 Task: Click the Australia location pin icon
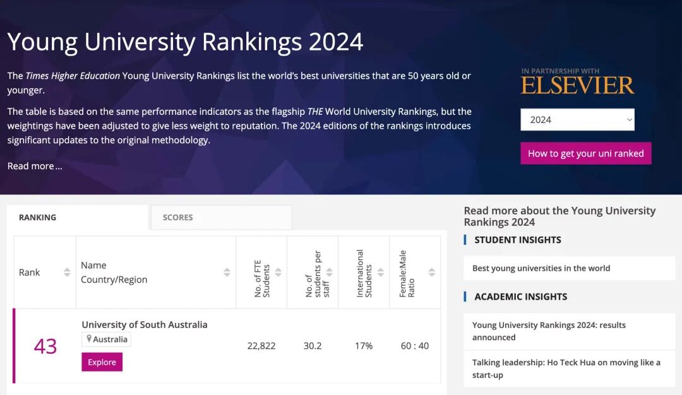tap(89, 338)
